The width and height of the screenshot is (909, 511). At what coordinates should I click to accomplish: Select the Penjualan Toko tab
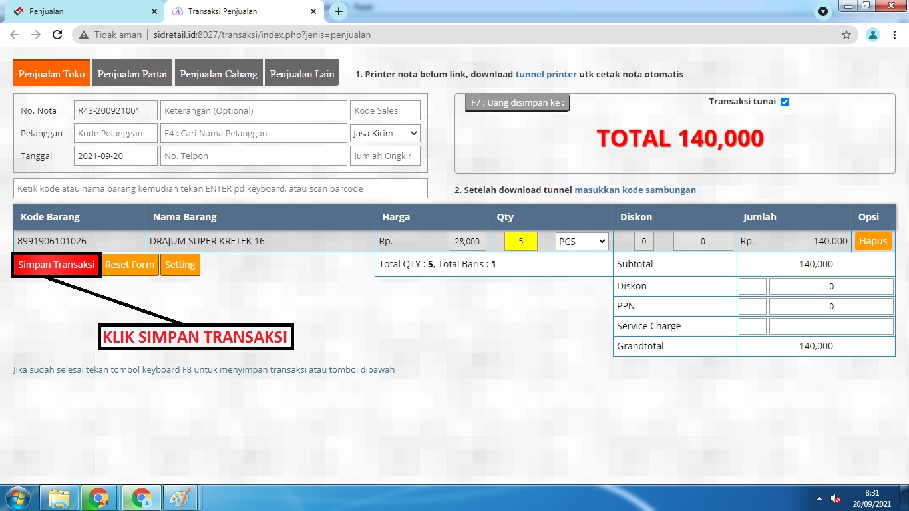coord(51,73)
